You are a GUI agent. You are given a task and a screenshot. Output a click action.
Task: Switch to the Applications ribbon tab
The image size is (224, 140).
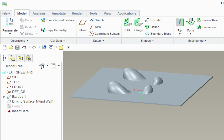coord(127,13)
